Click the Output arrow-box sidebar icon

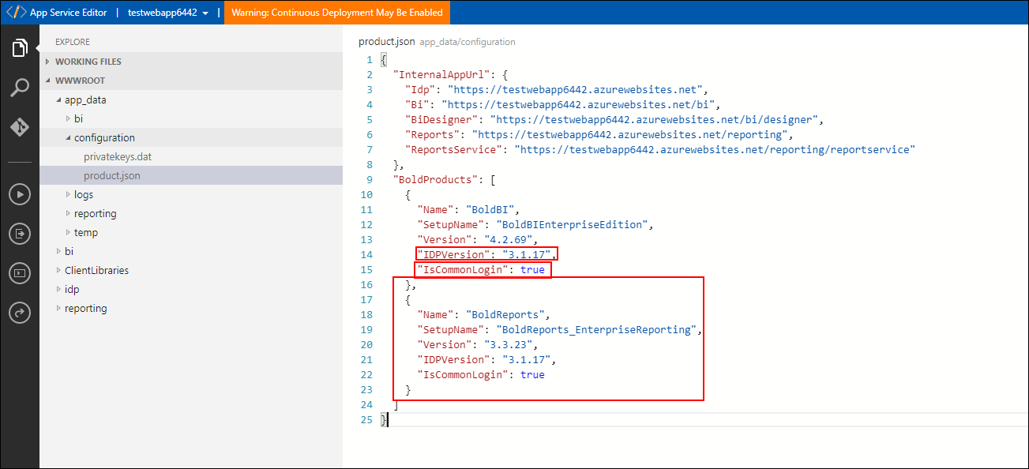[x=20, y=234]
